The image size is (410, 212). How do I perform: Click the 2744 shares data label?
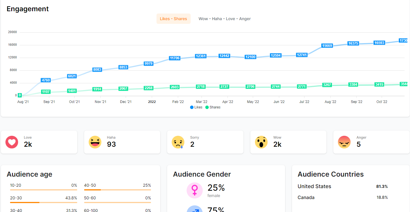276,87
